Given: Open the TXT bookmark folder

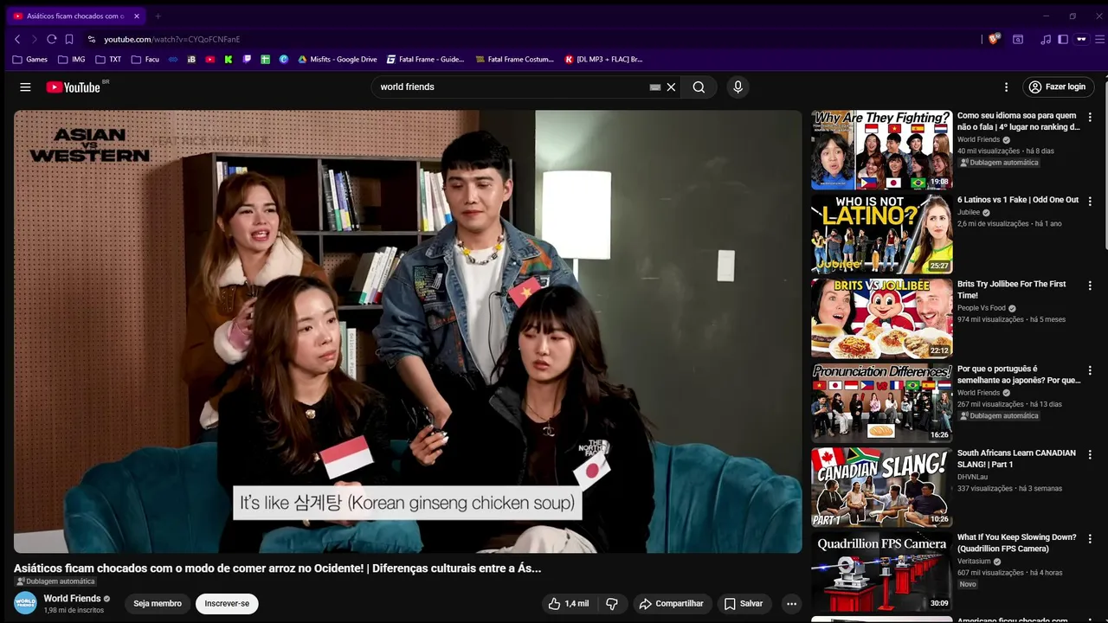Looking at the screenshot, I should click(108, 60).
